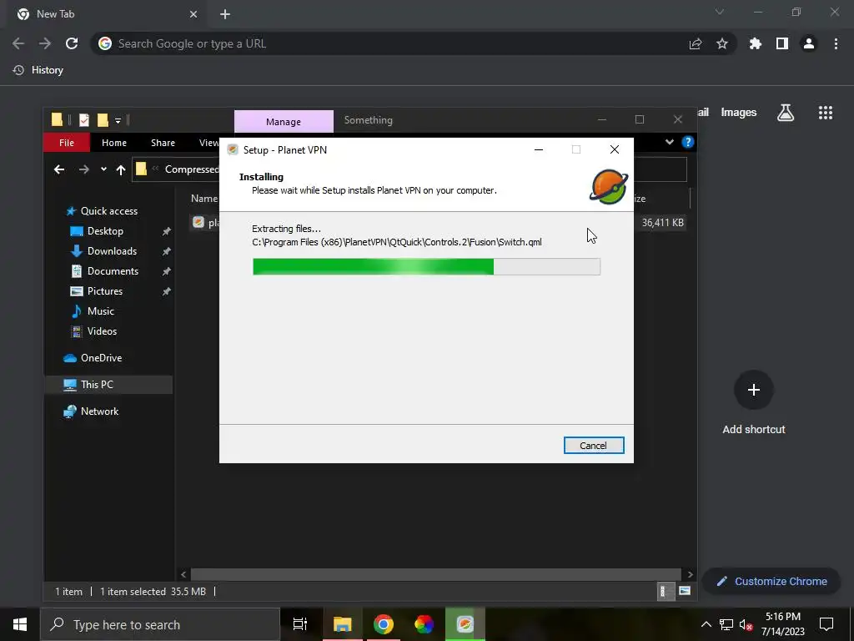Cancel the Planet VPN installation
The width and height of the screenshot is (854, 641).
593,446
